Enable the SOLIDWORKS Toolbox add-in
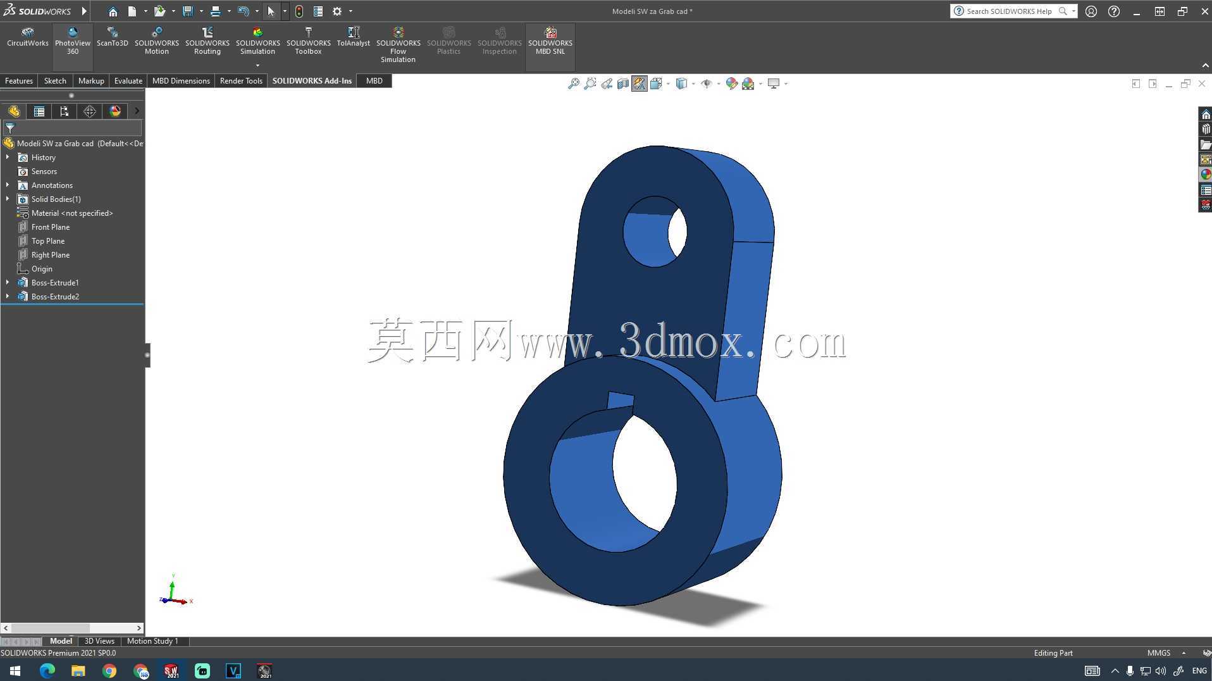Image resolution: width=1212 pixels, height=681 pixels. point(309,42)
